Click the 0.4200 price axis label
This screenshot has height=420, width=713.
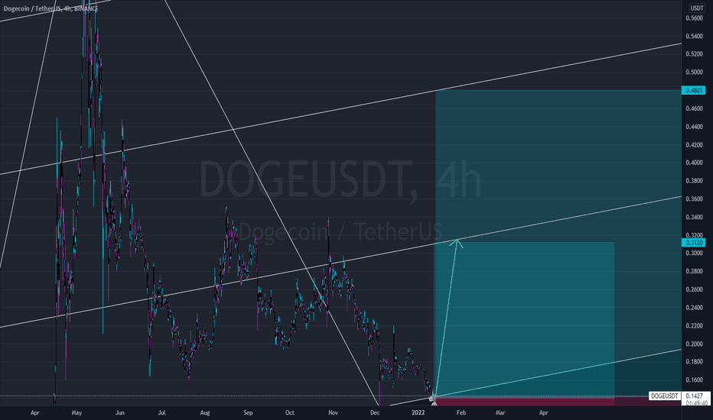(694, 145)
